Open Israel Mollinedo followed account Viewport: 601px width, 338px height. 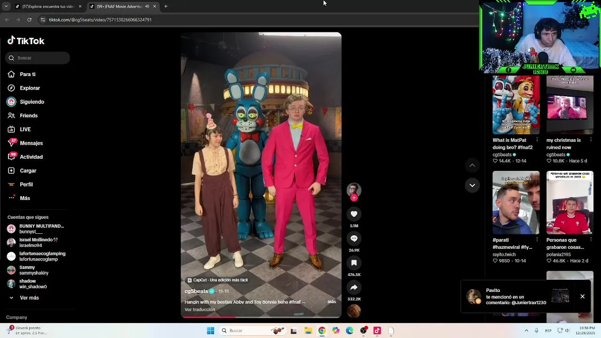pyautogui.click(x=37, y=243)
